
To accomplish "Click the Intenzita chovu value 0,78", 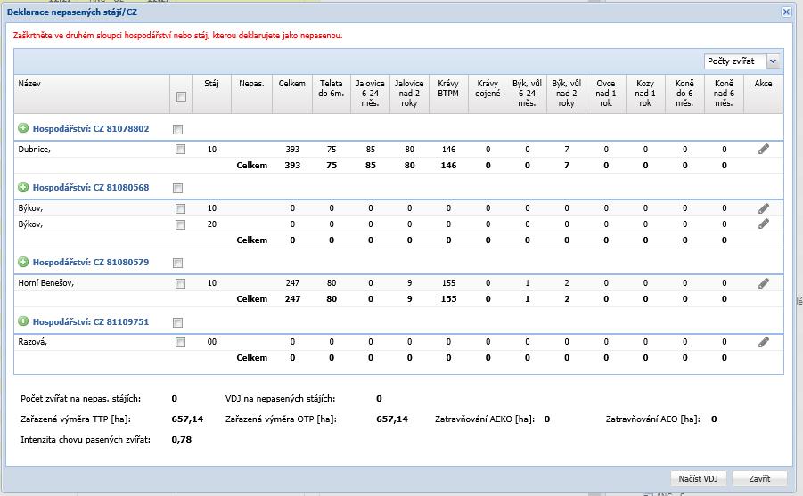I will pos(181,439).
